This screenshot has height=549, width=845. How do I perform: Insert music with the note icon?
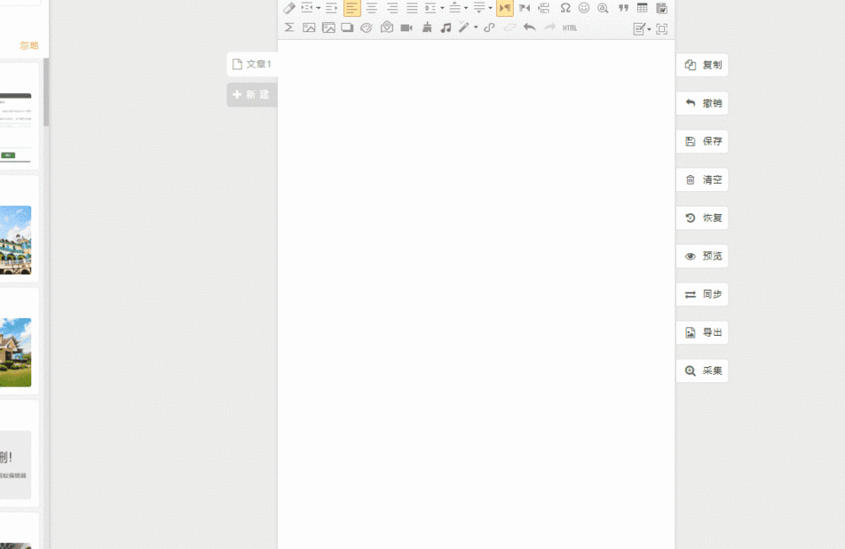click(445, 28)
